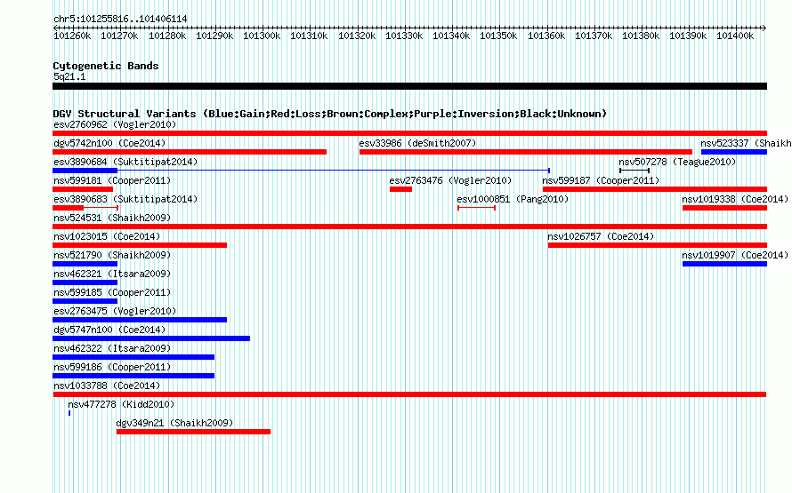The width and height of the screenshot is (792, 493).
Task: Click the nsv521790 (Shaikh2009) label
Action: (112, 255)
